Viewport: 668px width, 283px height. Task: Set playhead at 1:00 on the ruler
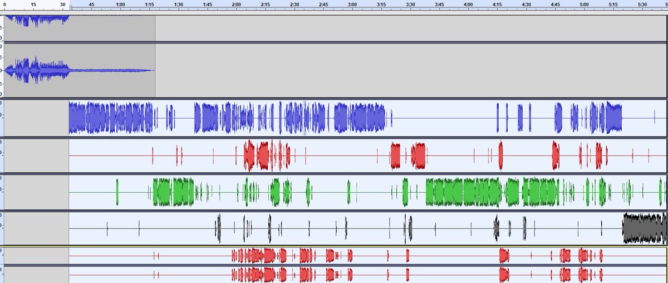point(120,4)
